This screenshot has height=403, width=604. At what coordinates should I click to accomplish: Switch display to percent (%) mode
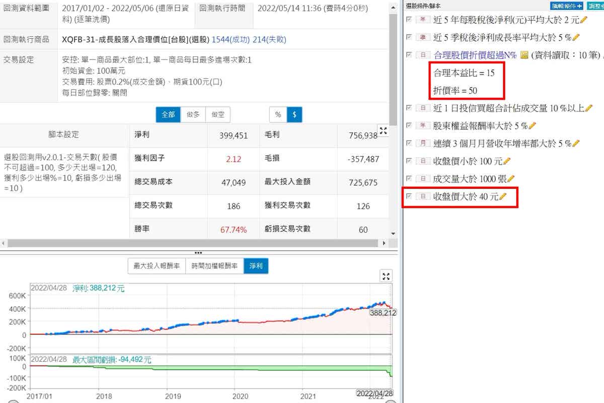pos(278,115)
